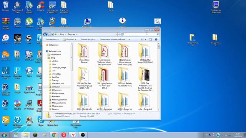
Task: Select 100 Light Classics For Piano folder
Action: [104, 78]
